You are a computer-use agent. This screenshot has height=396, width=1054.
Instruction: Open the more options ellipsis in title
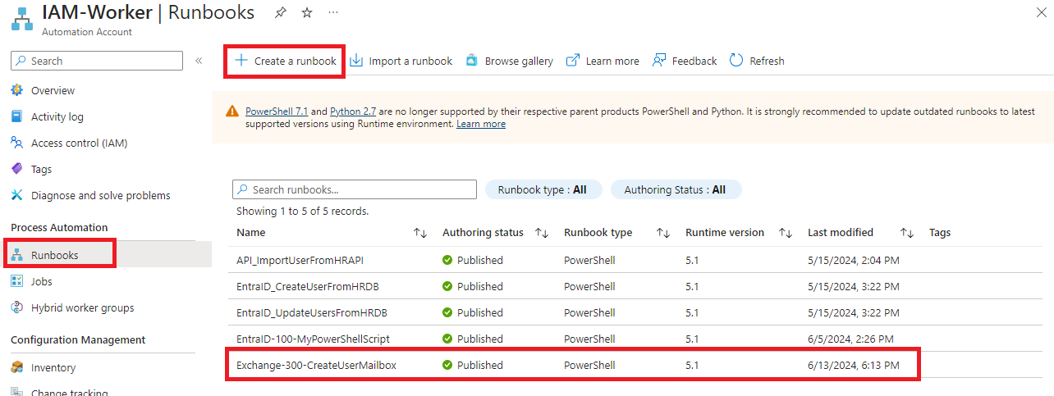coord(332,13)
